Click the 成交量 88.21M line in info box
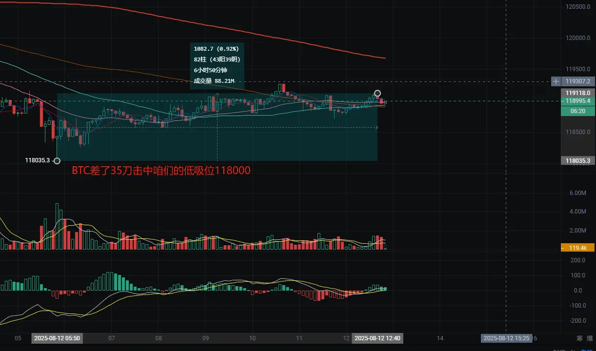The width and height of the screenshot is (596, 351). 214,81
